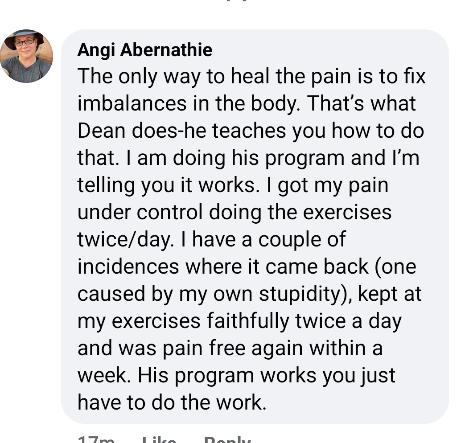
Task: Click the word "faithfully" in the comment
Action: pyautogui.click(x=247, y=321)
